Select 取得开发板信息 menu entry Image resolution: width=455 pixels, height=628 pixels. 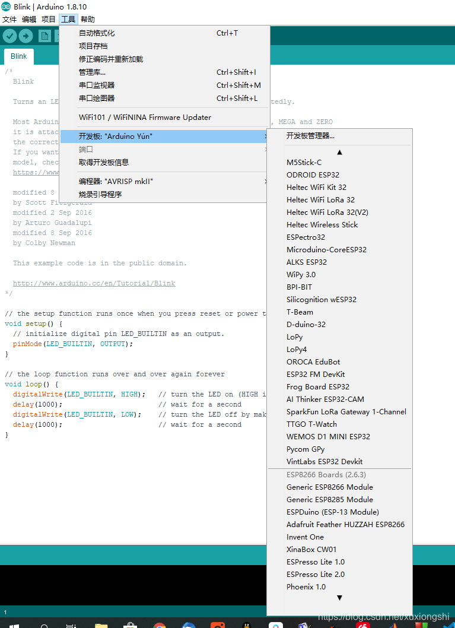[x=164, y=163]
